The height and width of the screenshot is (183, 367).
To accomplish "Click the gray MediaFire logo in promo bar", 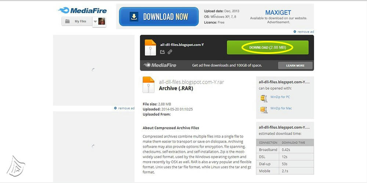I will click(160, 66).
